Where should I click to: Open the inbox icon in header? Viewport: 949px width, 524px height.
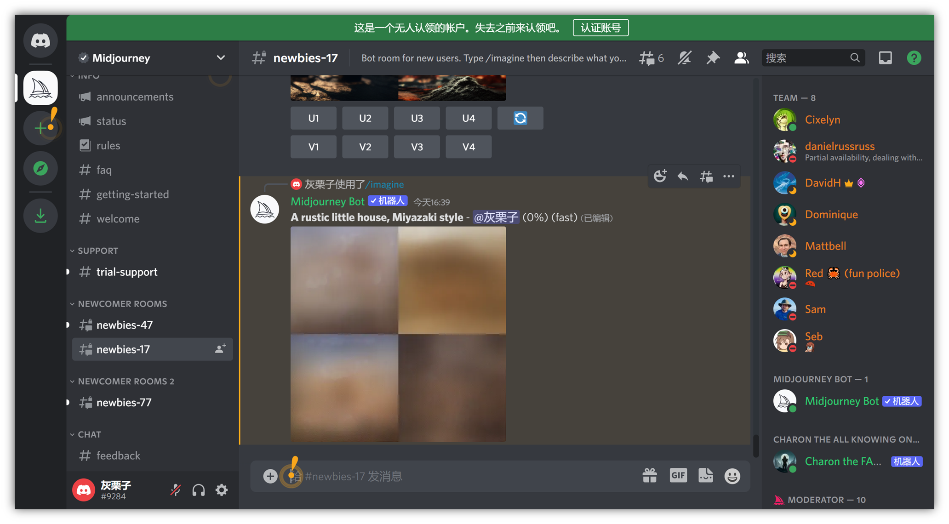885,58
